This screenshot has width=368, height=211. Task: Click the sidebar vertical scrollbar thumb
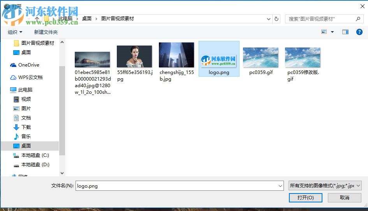pyautogui.click(x=62, y=111)
